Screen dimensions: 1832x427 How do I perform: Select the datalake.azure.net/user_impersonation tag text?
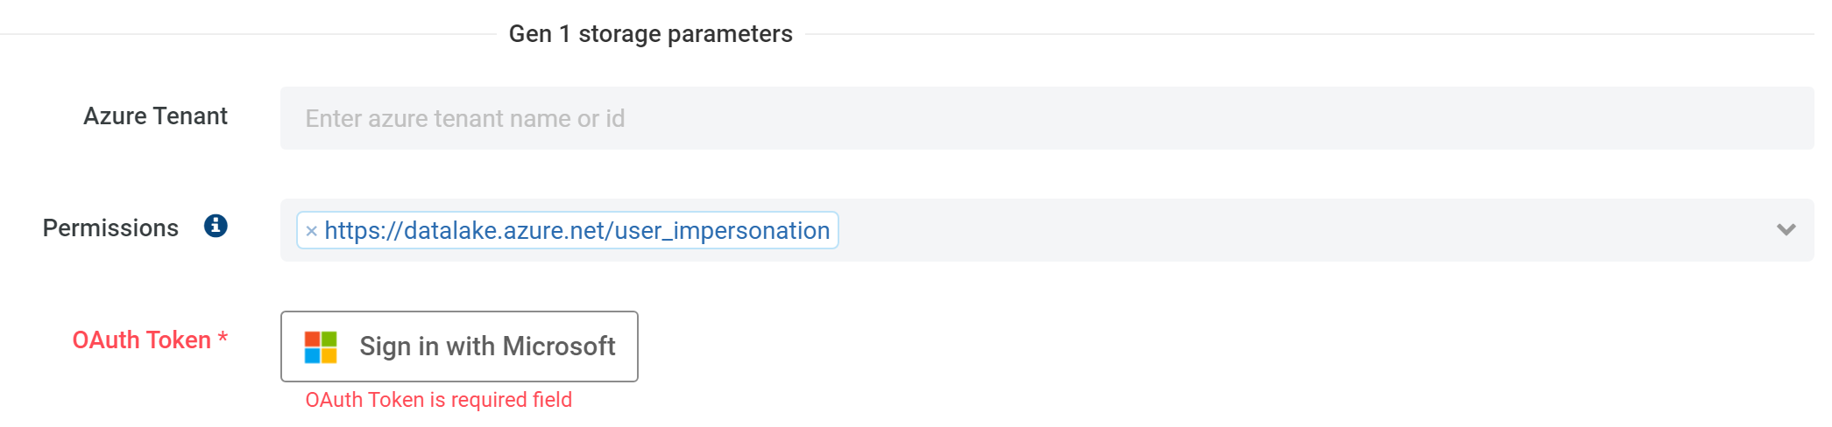click(x=576, y=231)
